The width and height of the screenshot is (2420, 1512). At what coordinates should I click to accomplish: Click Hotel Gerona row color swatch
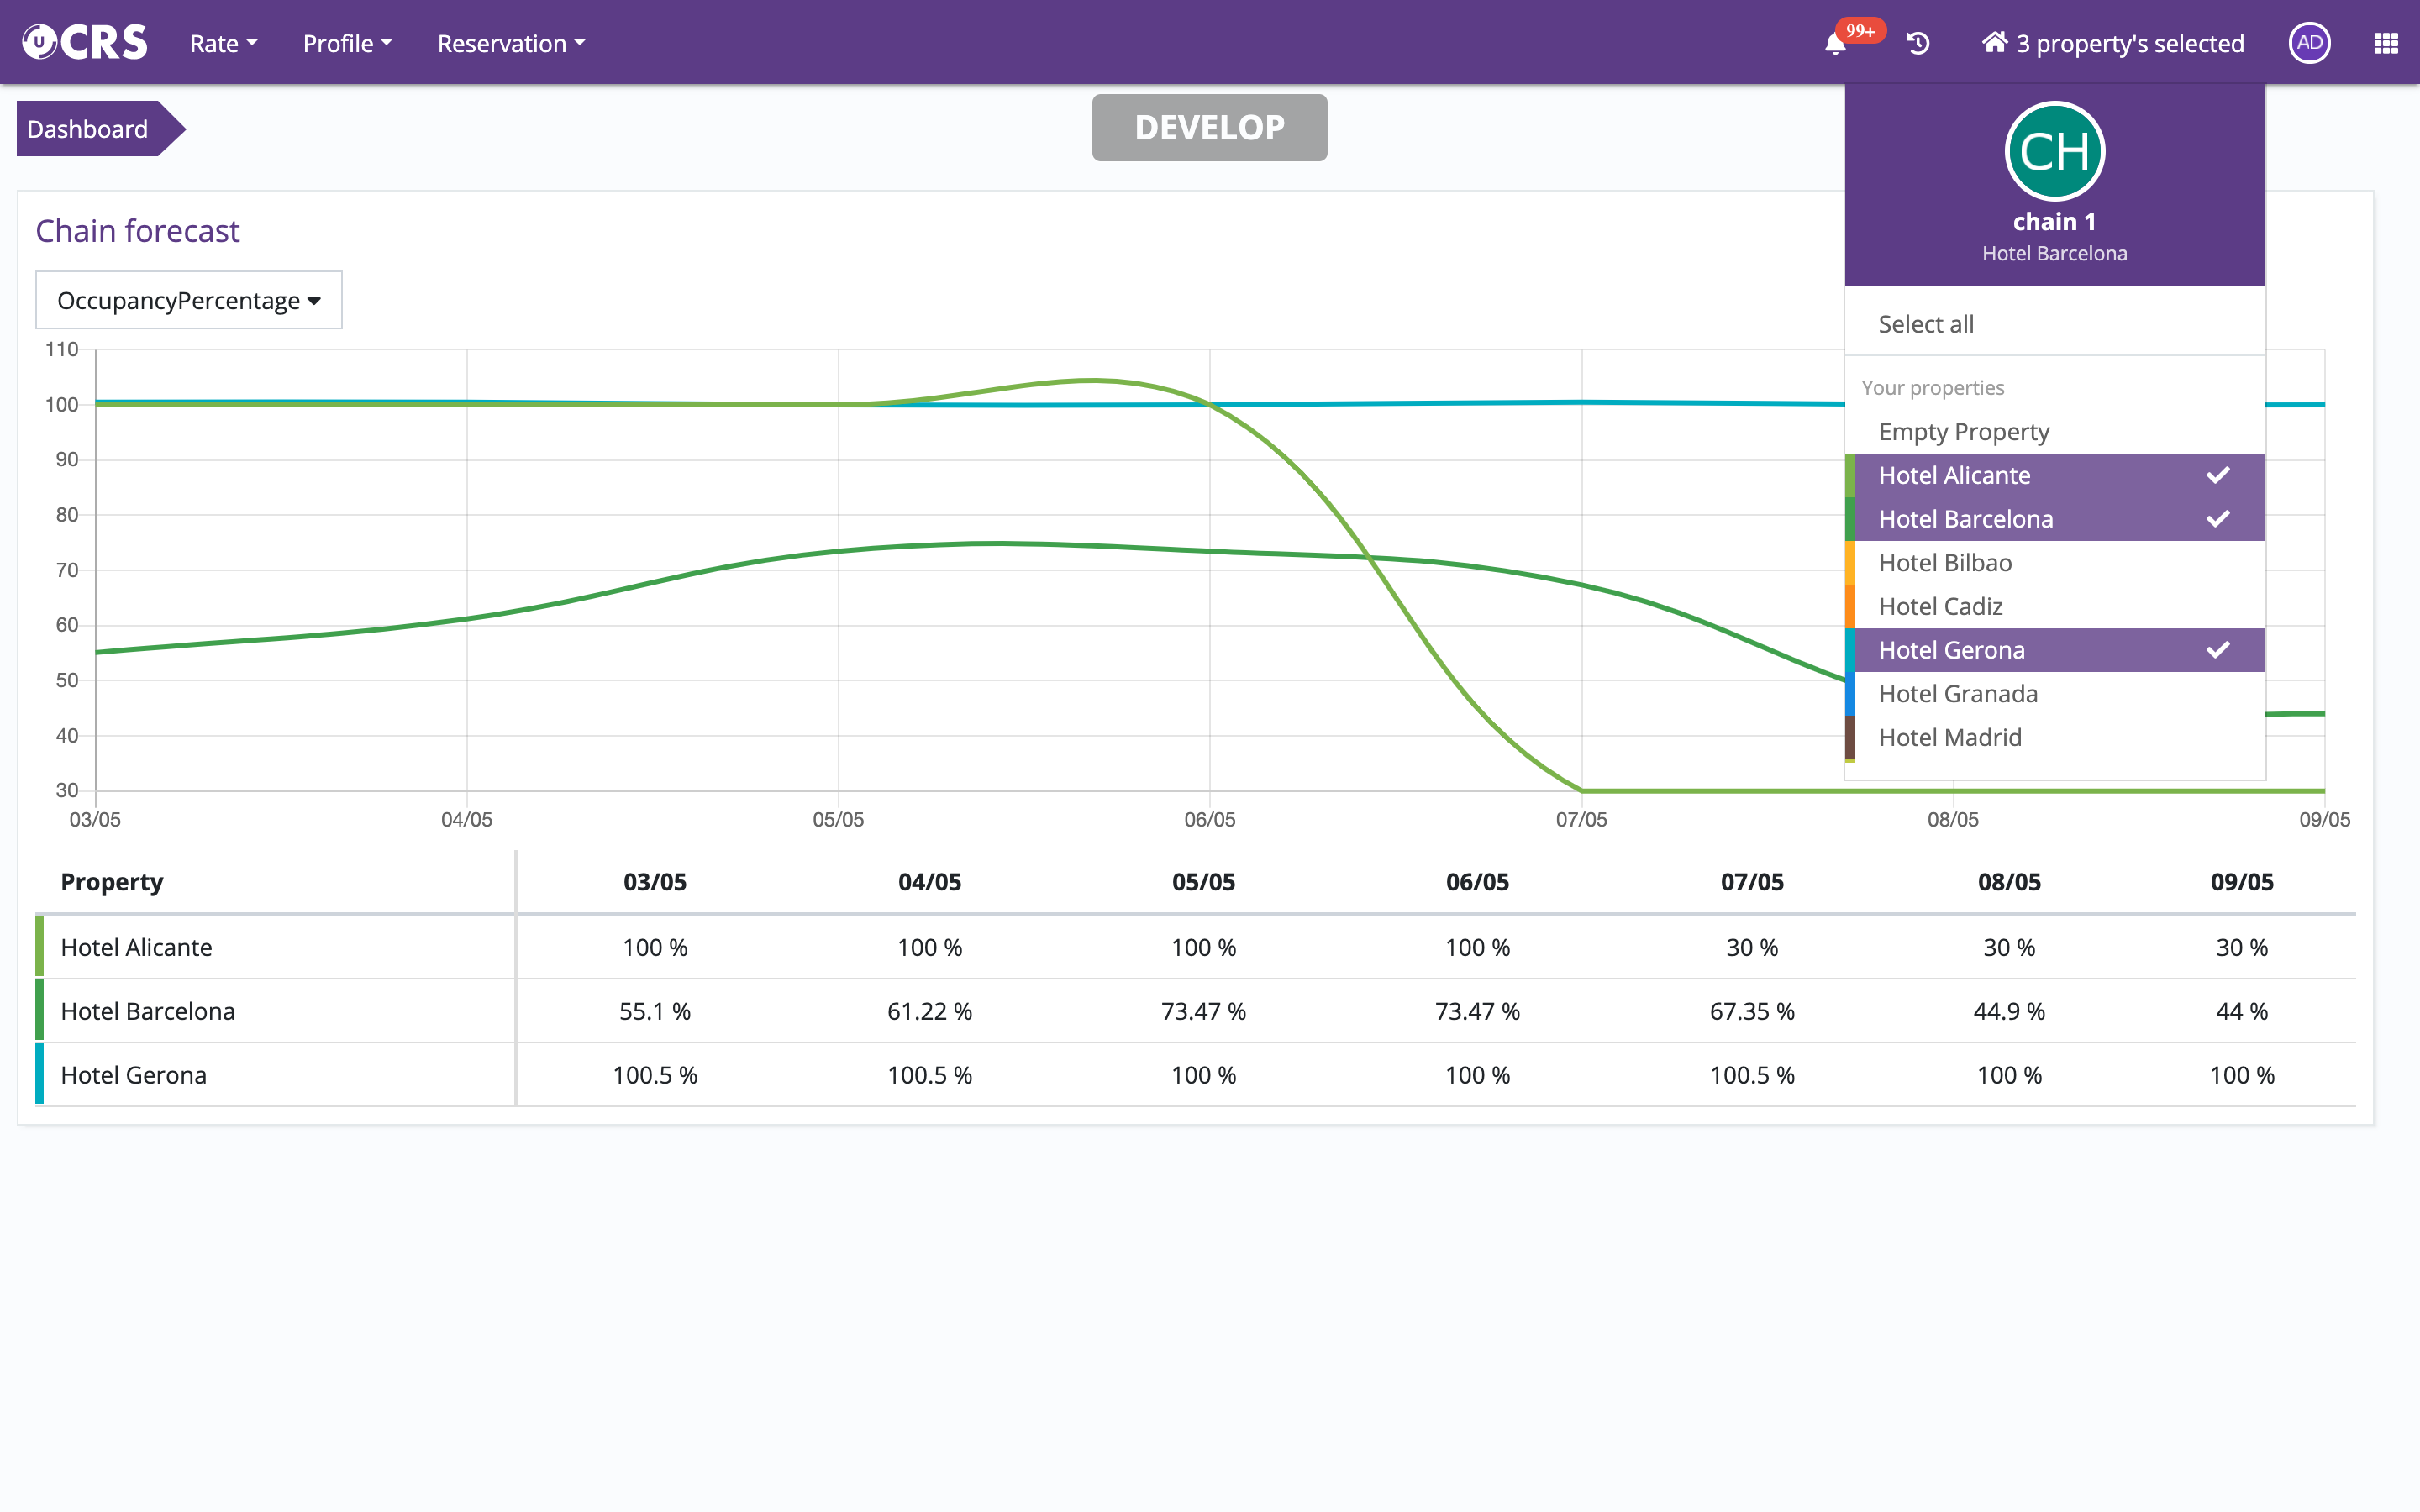click(x=39, y=1074)
